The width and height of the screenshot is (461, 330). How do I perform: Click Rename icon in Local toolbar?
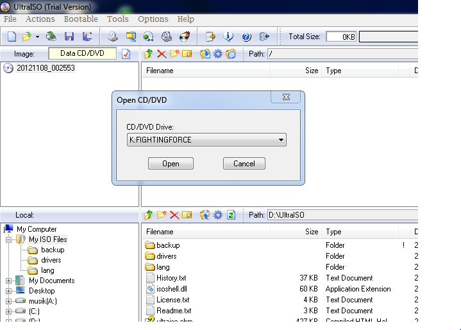coord(187,215)
